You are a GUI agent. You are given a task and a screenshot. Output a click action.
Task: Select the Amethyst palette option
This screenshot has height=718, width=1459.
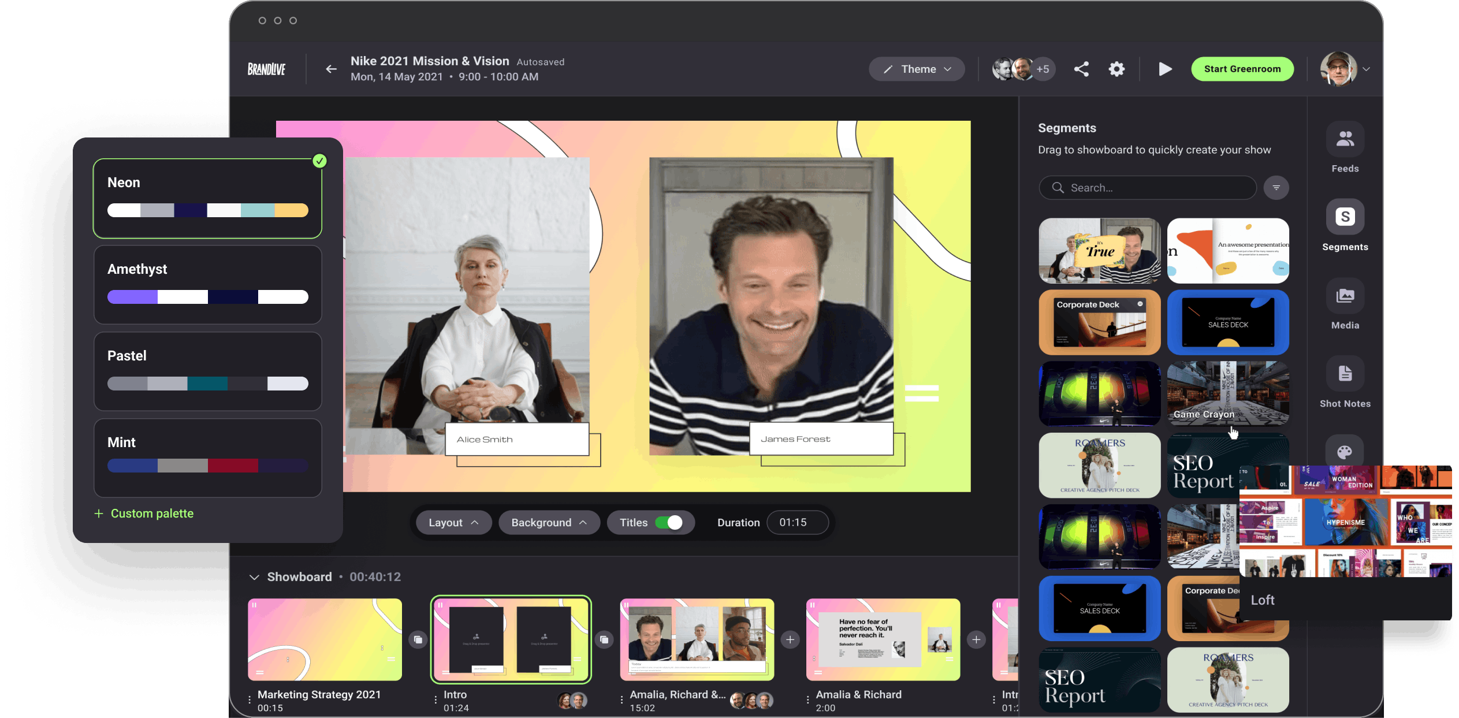pyautogui.click(x=207, y=284)
